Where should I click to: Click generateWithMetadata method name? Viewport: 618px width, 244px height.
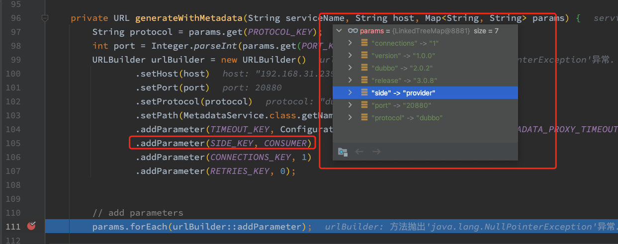point(188,18)
